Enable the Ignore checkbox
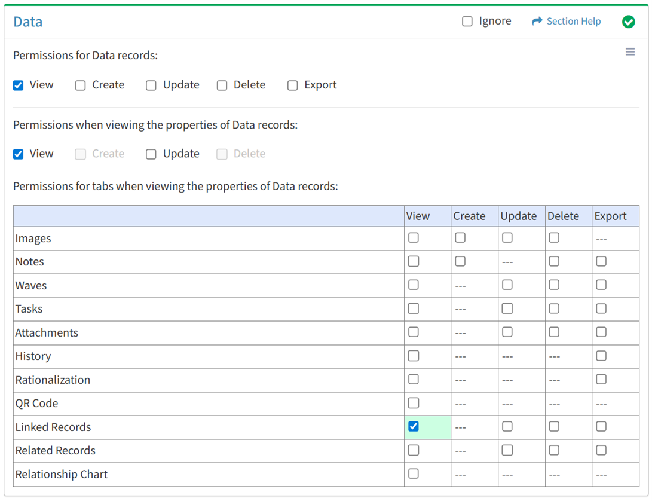Screen dimensions: 652x501 tap(467, 22)
